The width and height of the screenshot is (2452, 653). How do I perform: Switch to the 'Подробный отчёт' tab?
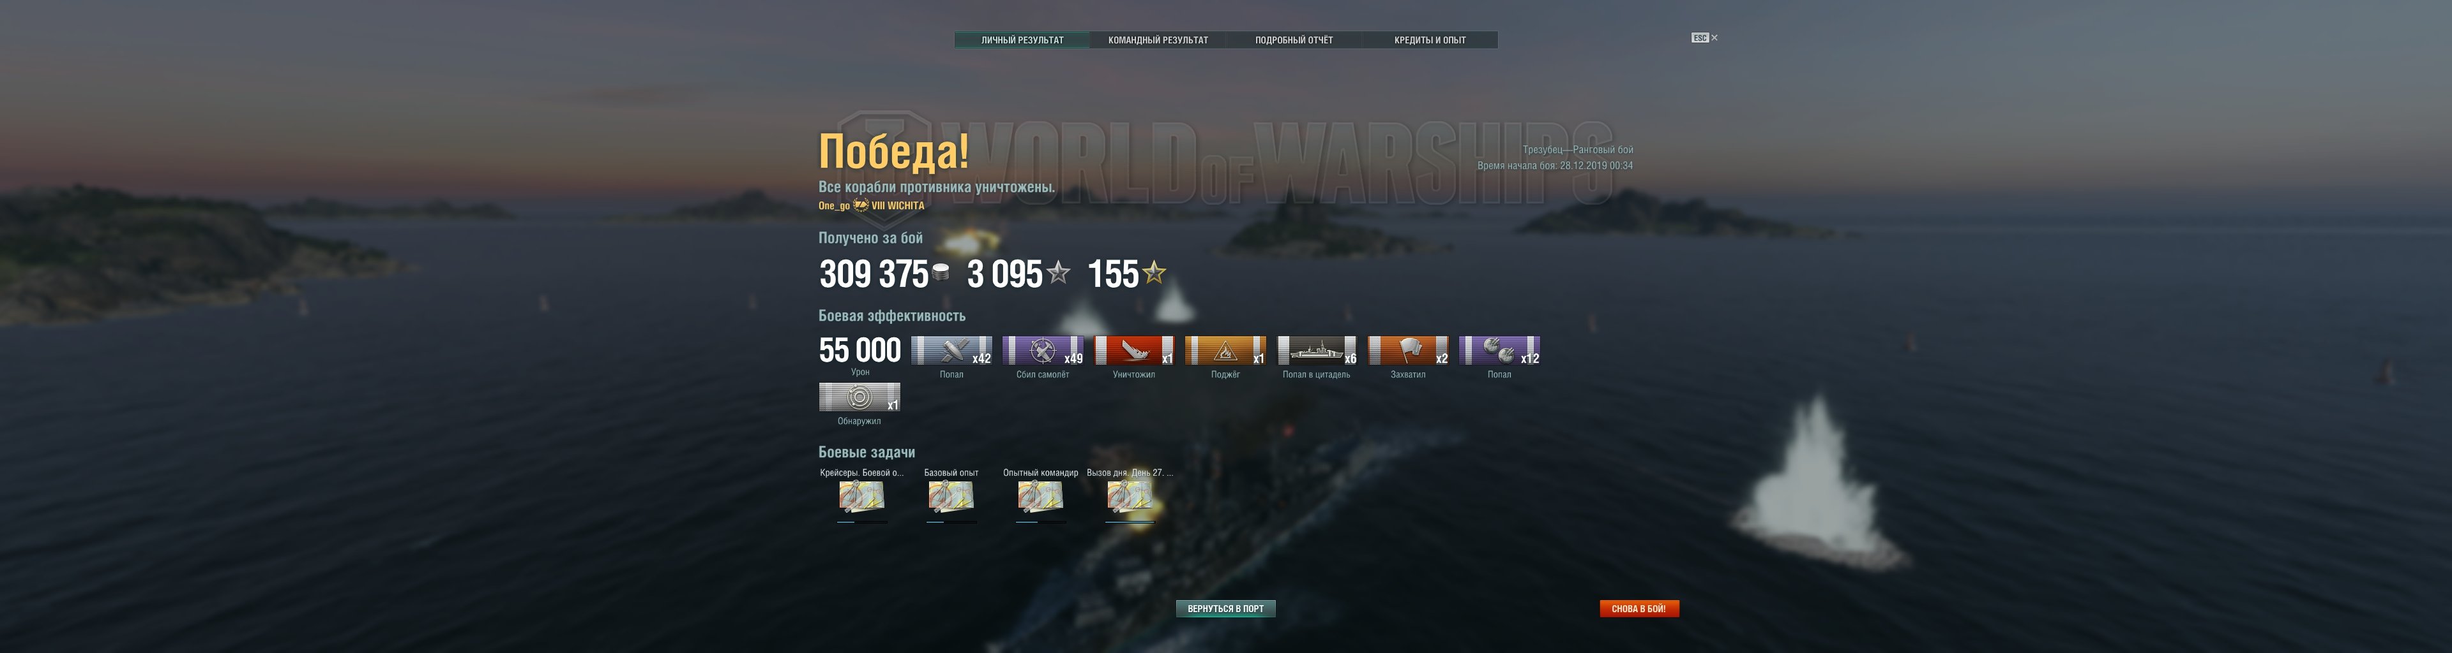tap(1294, 40)
